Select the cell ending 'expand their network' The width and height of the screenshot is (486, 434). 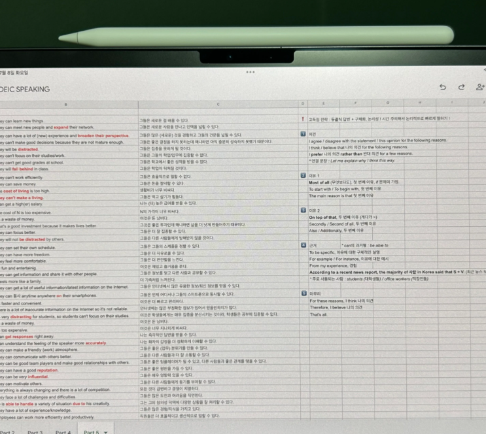pyautogui.click(x=69, y=127)
